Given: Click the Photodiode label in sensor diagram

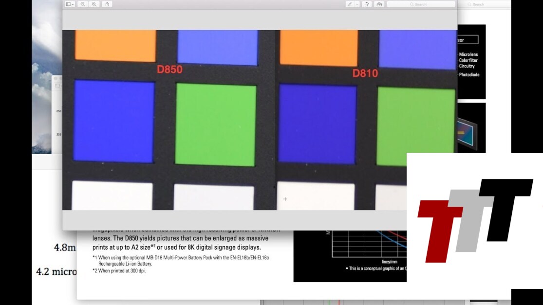Looking at the screenshot, I should (469, 75).
